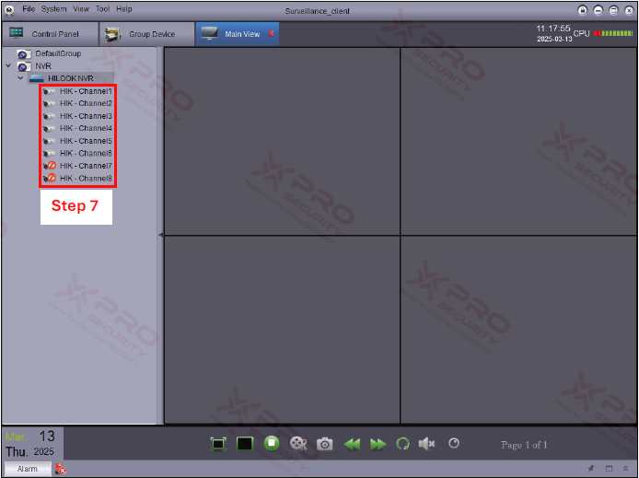The width and height of the screenshot is (639, 478).
Task: Select the NVR group label
Action: point(43,66)
